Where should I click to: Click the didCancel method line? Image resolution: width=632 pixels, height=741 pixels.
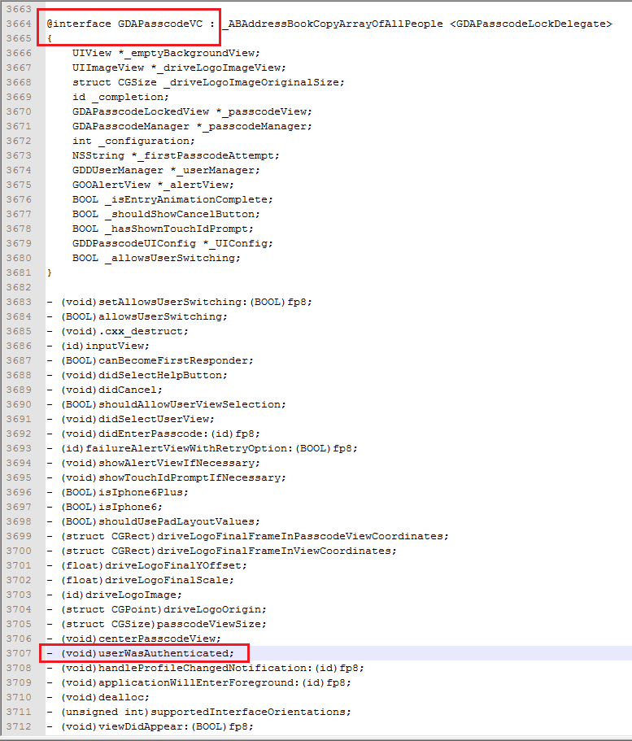click(104, 390)
